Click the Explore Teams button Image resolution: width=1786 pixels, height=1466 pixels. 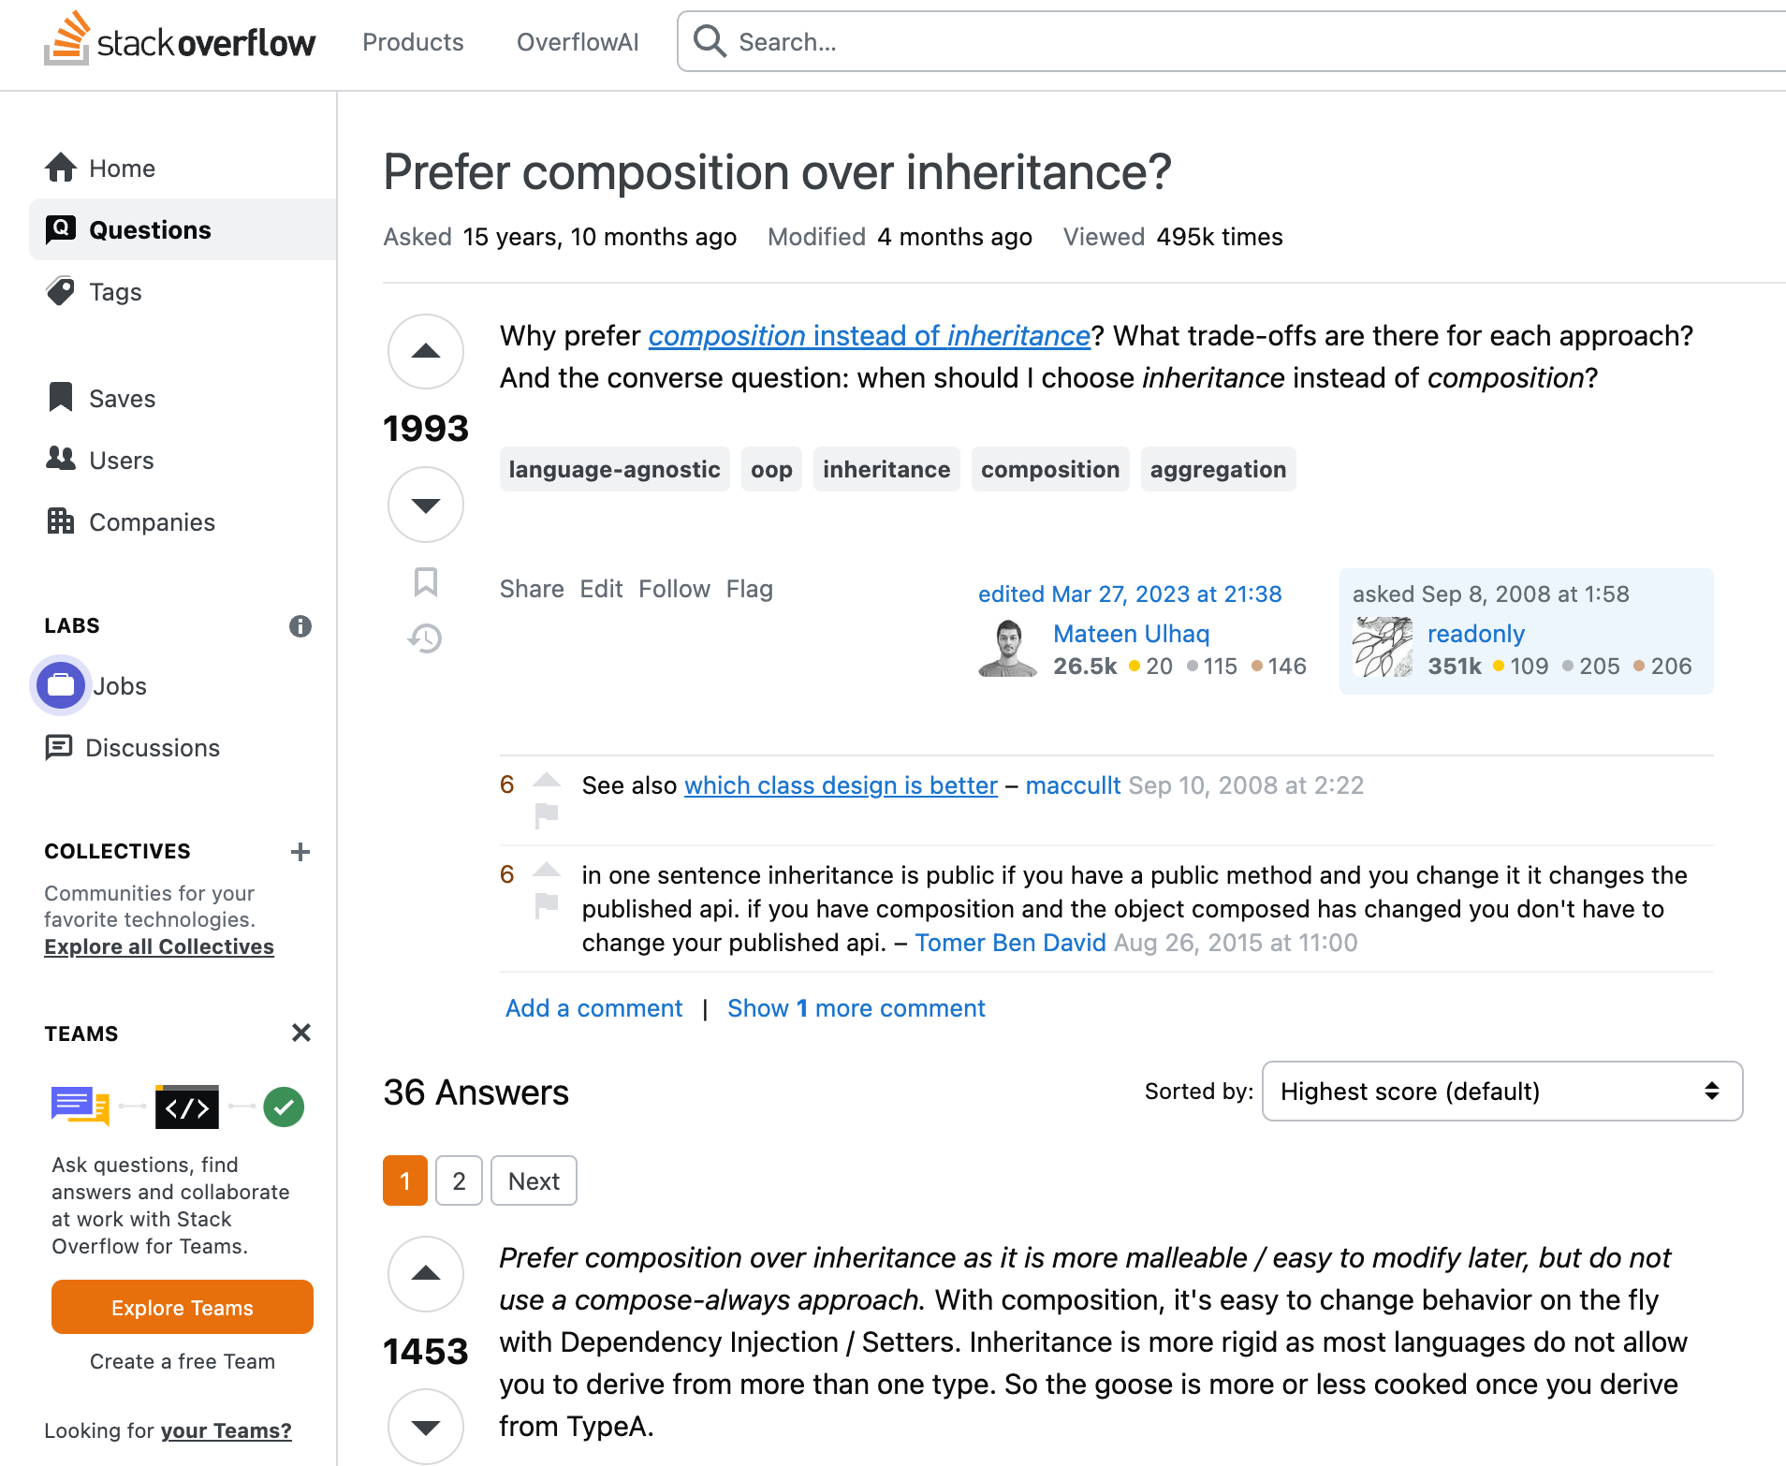[183, 1308]
